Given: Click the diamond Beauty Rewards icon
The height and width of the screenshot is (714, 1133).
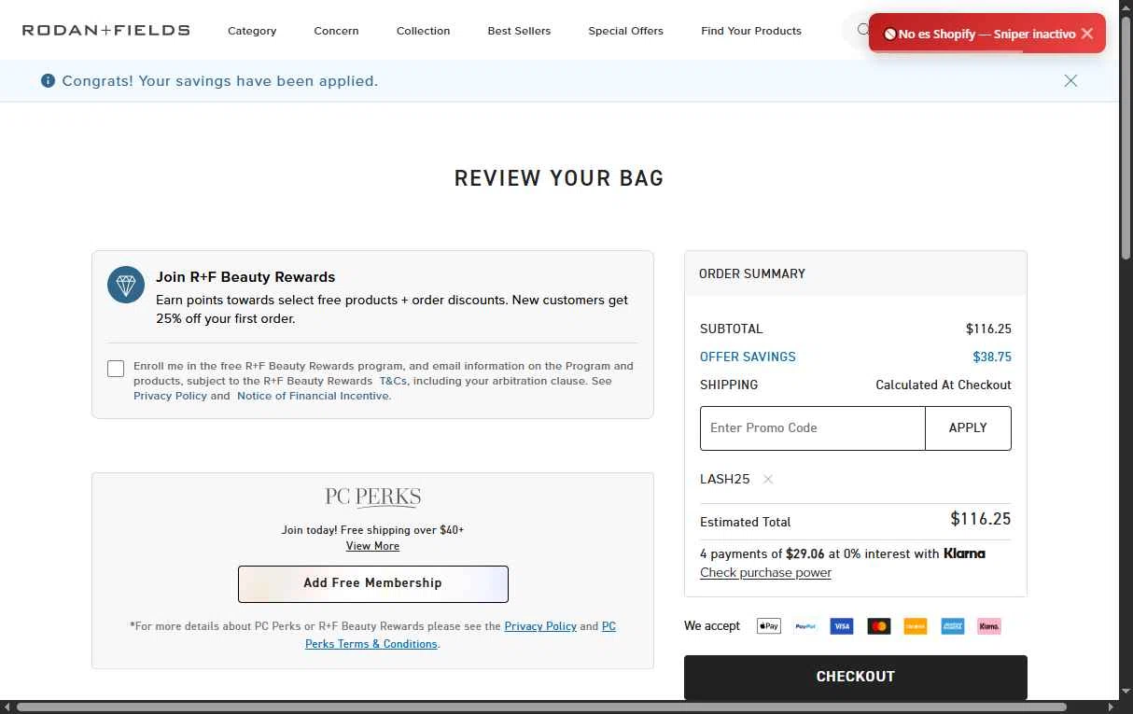Looking at the screenshot, I should click(126, 285).
